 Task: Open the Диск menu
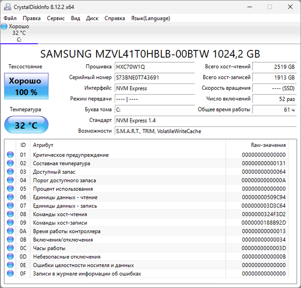coord(92,18)
